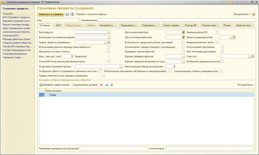The width and height of the screenshot is (259, 155).
Task: Open calendar for Дата начала действия
Action: 183,32
